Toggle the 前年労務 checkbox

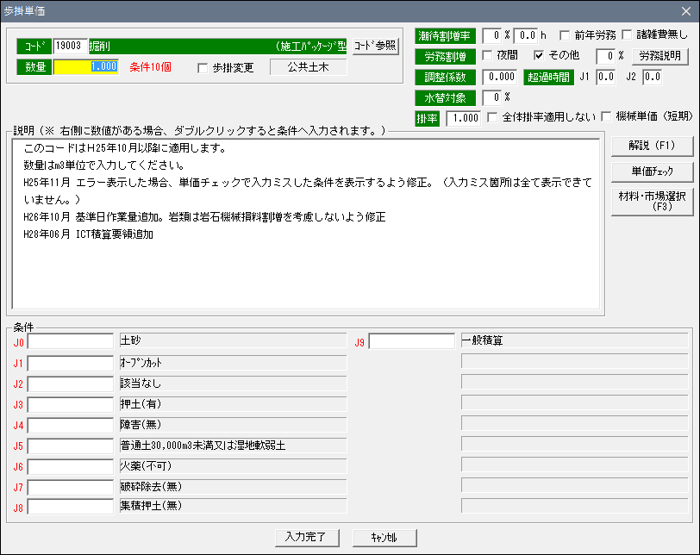point(565,35)
